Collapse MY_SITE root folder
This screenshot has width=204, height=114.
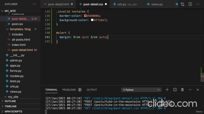coord(2,11)
